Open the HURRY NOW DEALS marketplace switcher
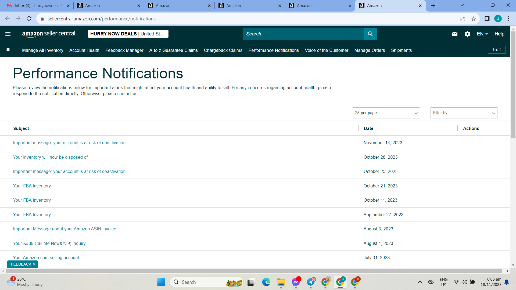The height and width of the screenshot is (290, 516). coord(128,34)
